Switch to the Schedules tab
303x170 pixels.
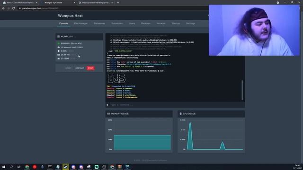(117, 23)
